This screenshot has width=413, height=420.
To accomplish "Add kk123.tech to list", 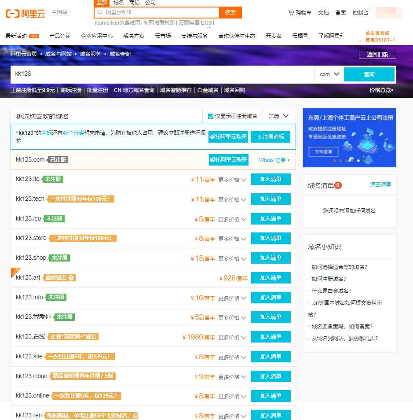I will click(270, 199).
